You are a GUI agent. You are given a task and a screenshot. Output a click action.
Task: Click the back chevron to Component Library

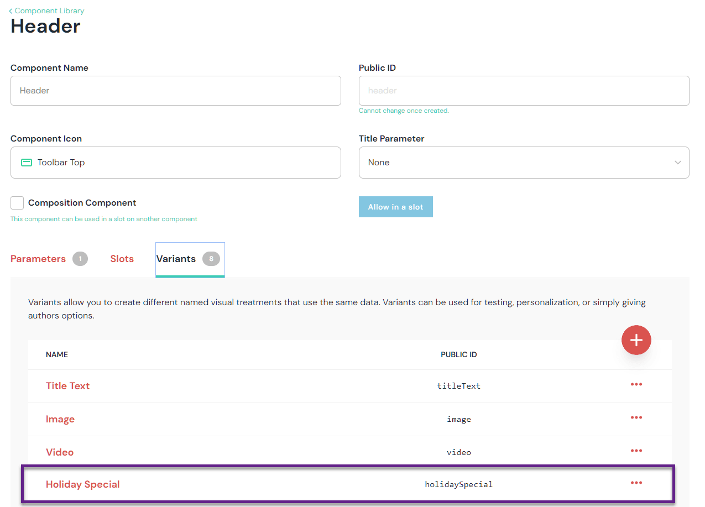11,11
